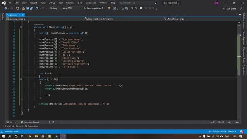Image resolution: width=247 pixels, height=139 pixels.
Task: Click the while (i < 10) code line
Action: (x=49, y=80)
